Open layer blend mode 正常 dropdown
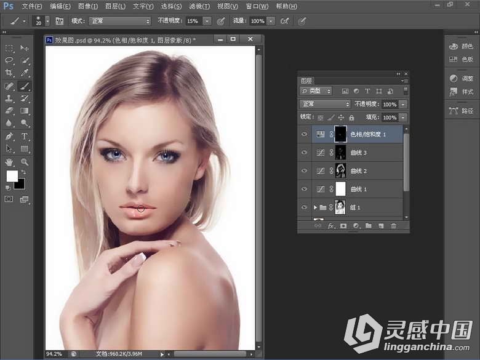480x360 pixels. tap(325, 104)
